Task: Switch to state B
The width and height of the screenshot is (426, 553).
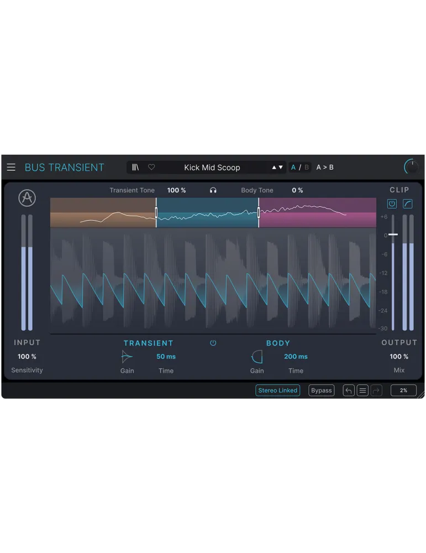Action: [x=307, y=168]
